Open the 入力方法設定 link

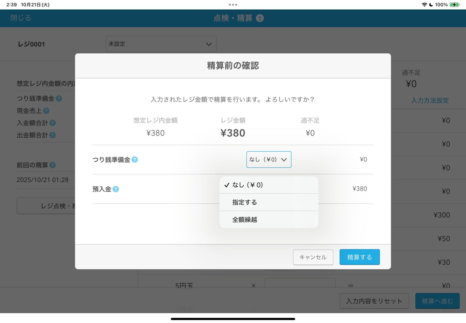430,100
